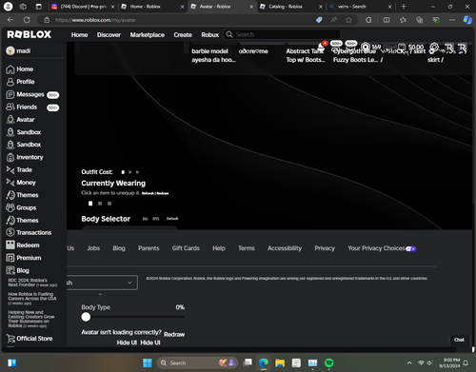Open the Chat button
476x372 pixels.
459,340
